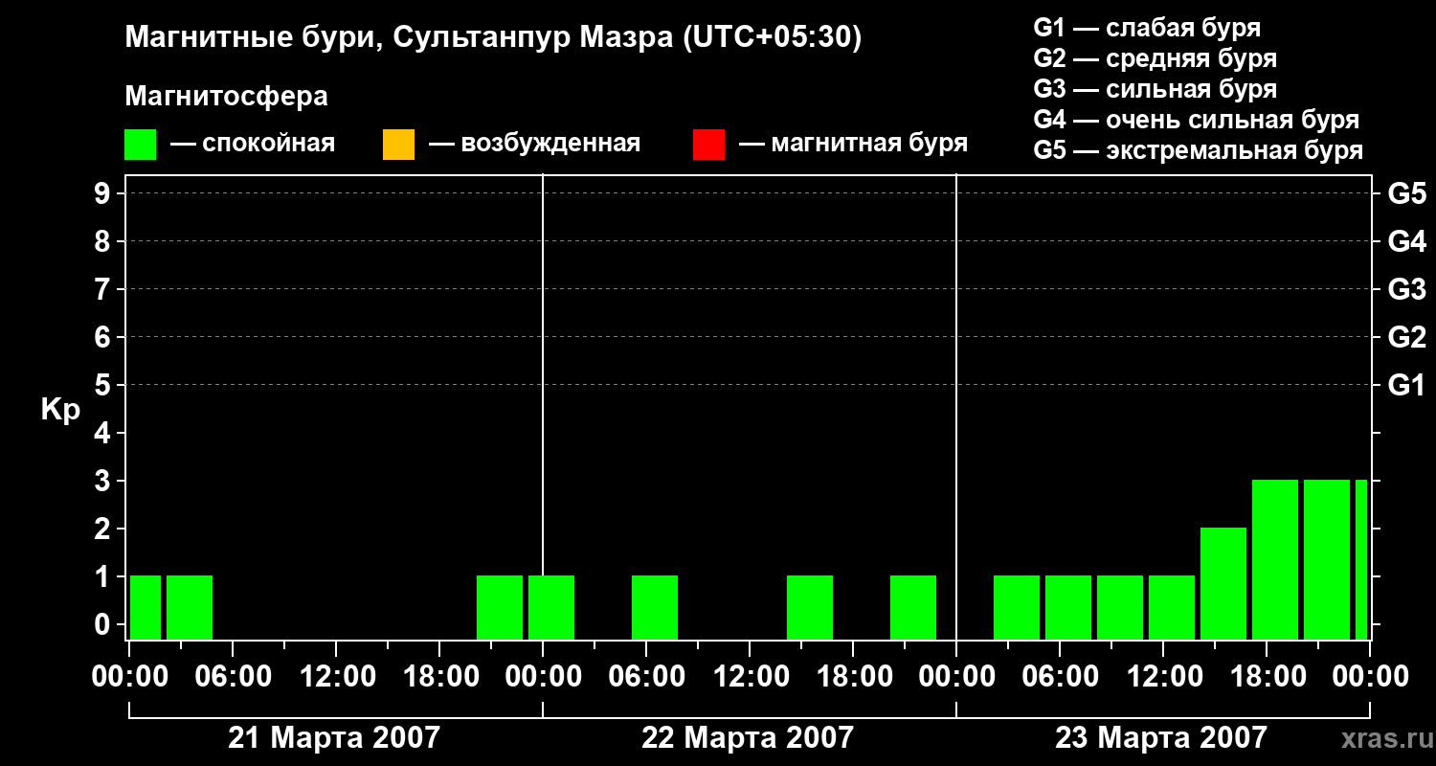The height and width of the screenshot is (766, 1436).
Task: Click the 12:00 time label for 23 Марта
Action: (1163, 677)
